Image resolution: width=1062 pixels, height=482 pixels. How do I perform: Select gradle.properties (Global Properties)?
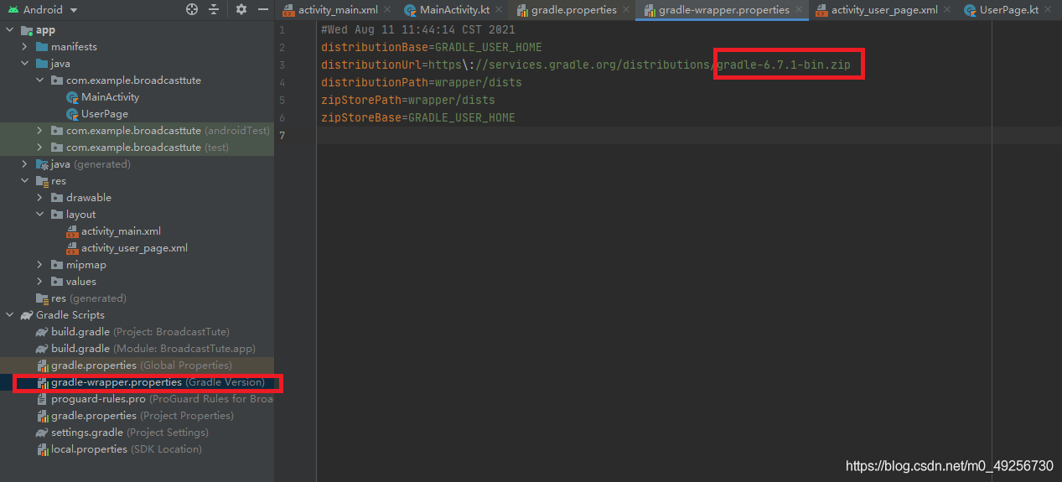click(x=142, y=365)
